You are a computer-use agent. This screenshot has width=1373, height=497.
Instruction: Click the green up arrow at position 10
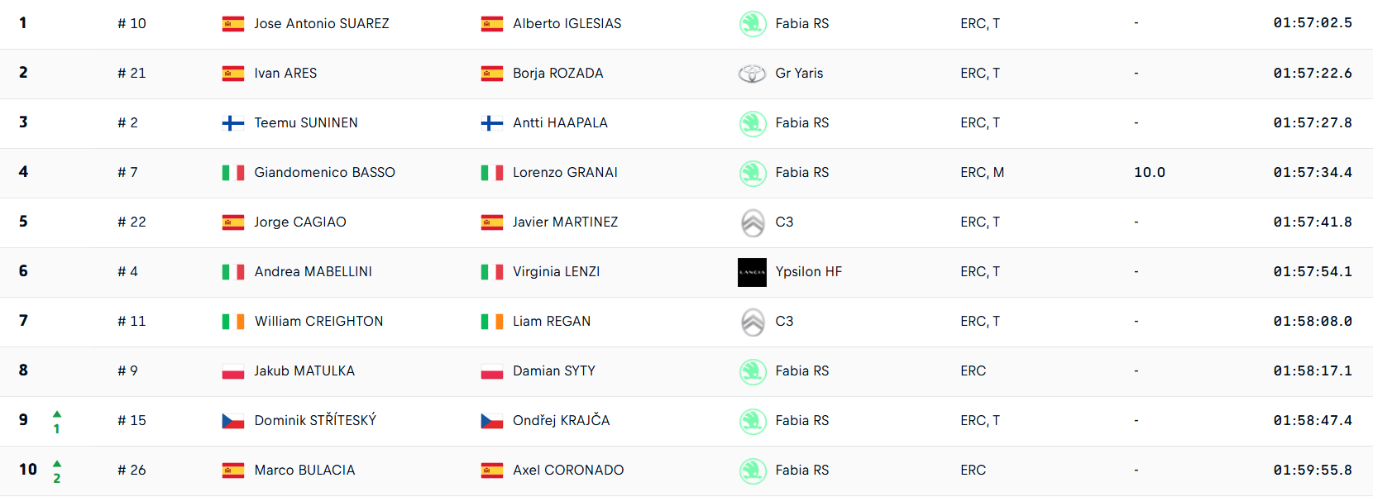tap(57, 463)
